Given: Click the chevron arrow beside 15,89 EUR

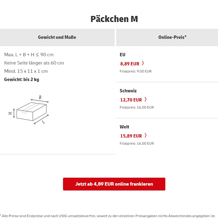Looking at the screenshot, I should coord(145,135).
